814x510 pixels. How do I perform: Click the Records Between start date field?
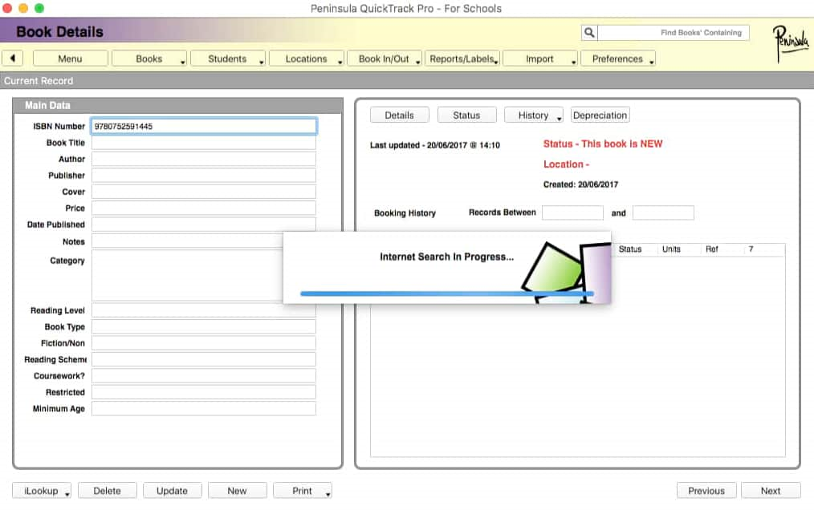click(572, 212)
